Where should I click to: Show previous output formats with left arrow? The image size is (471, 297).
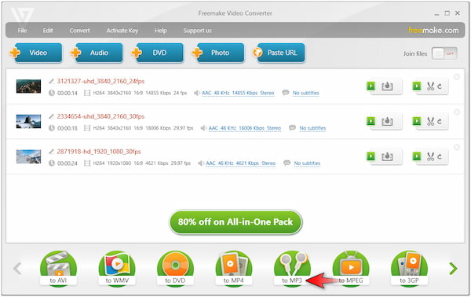pyautogui.click(x=17, y=269)
